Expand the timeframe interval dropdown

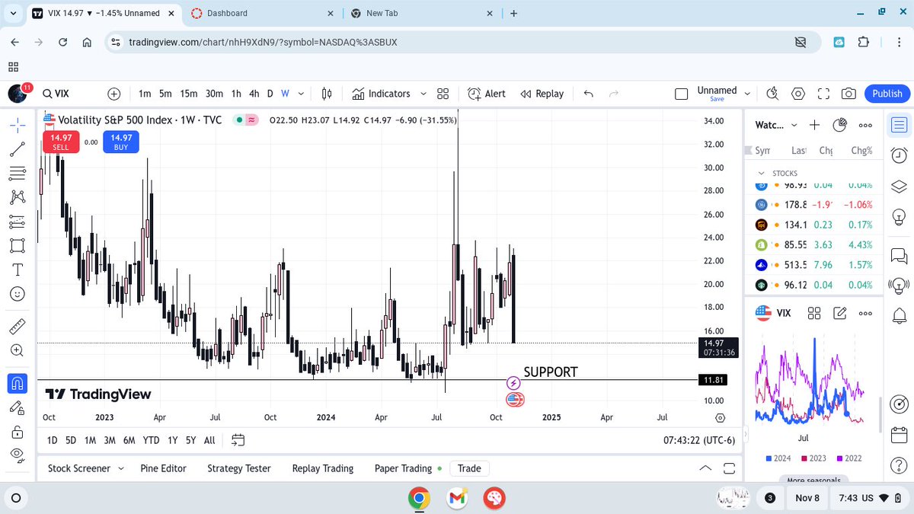(x=301, y=94)
